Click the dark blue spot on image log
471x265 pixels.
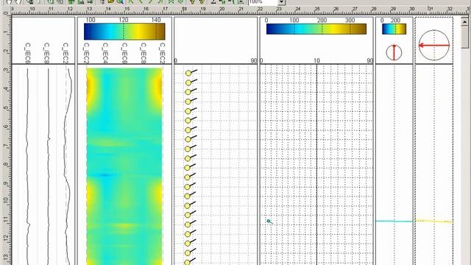point(105,175)
